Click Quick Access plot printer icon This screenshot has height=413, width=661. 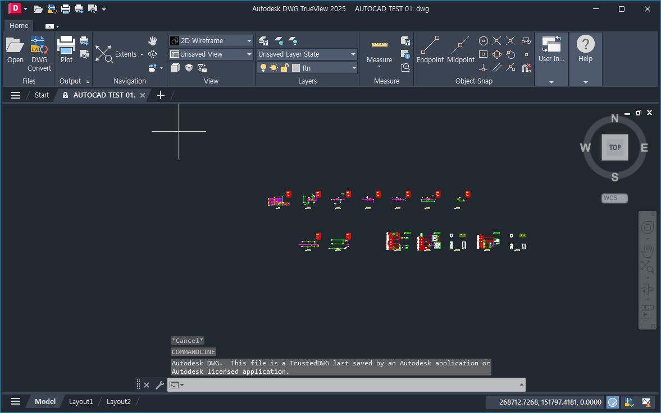(65, 9)
